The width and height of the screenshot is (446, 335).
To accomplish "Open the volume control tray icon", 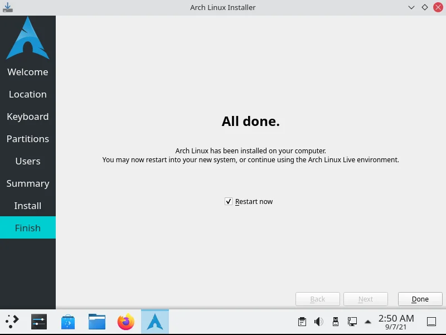I will [x=319, y=322].
